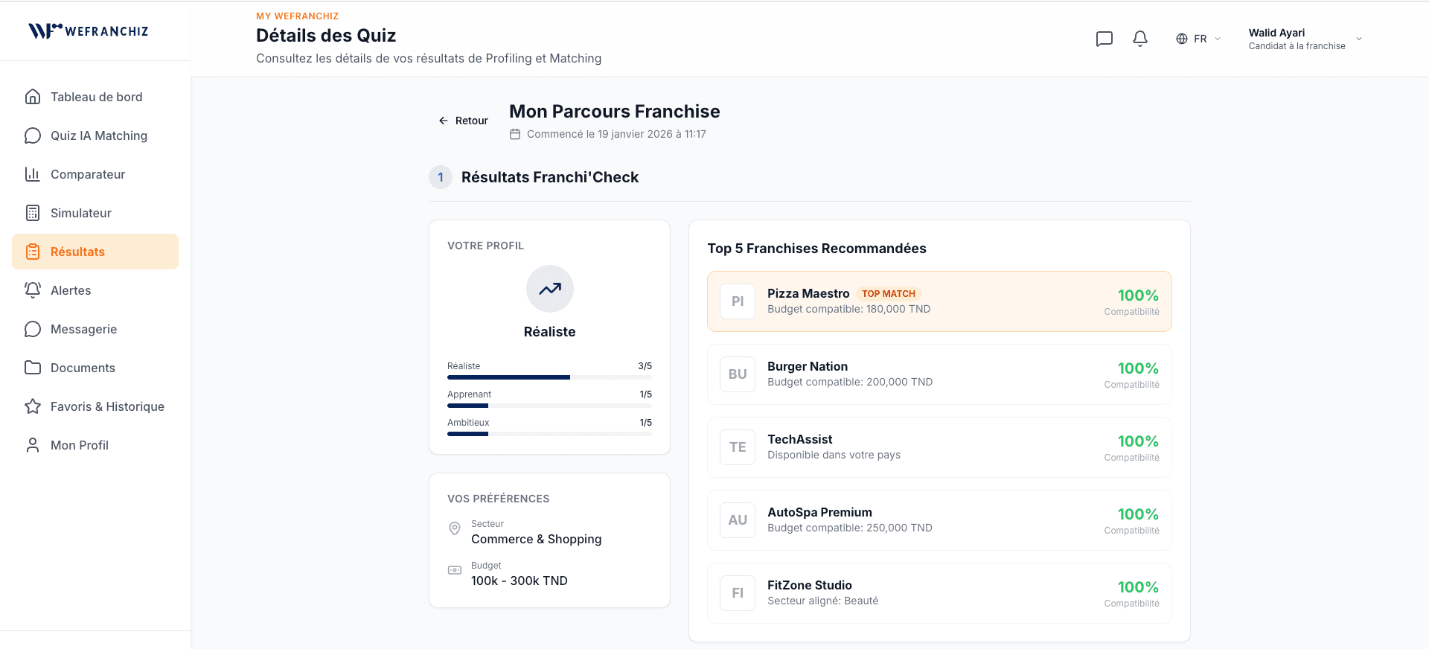
Task: Open the Walid Ayari account menu chevron
Action: click(x=1359, y=39)
